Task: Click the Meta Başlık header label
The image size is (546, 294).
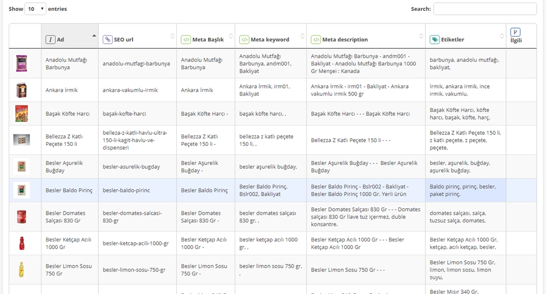Action: click(x=208, y=39)
